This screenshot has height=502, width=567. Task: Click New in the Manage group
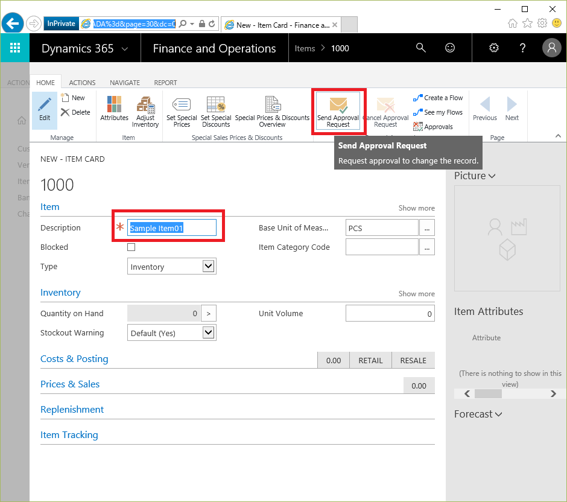click(x=73, y=98)
